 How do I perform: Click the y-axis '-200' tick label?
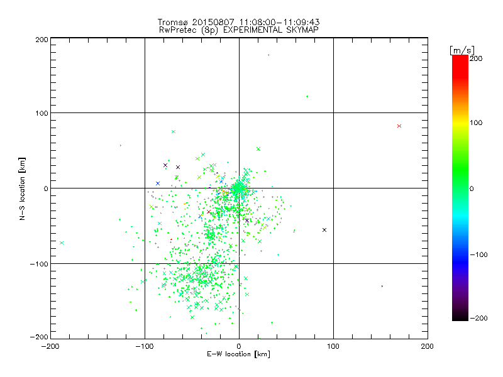coord(39,337)
